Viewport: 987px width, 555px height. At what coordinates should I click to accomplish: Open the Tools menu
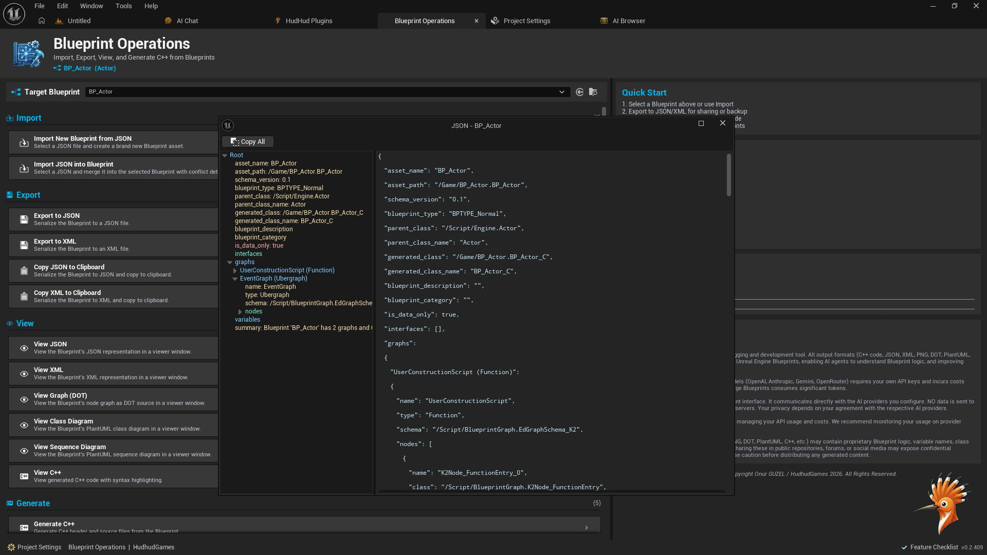point(123,6)
